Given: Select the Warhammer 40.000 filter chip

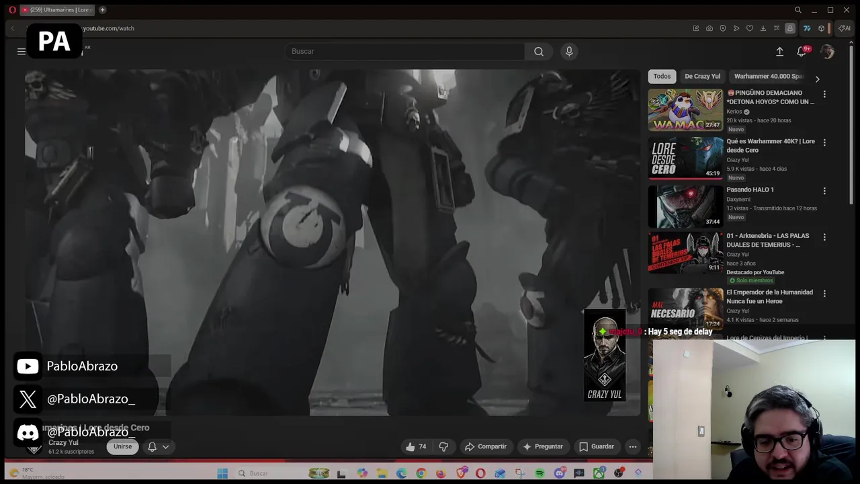Looking at the screenshot, I should [769, 77].
